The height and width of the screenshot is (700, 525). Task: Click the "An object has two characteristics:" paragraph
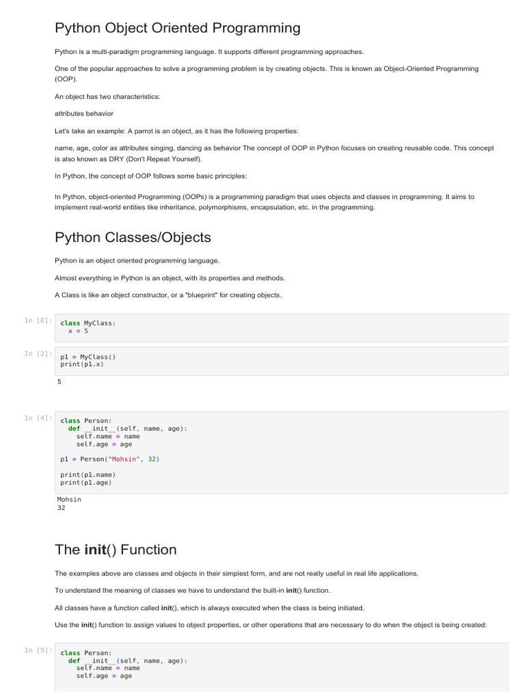coord(107,96)
